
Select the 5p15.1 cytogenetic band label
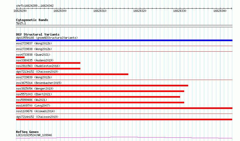tap(21, 23)
